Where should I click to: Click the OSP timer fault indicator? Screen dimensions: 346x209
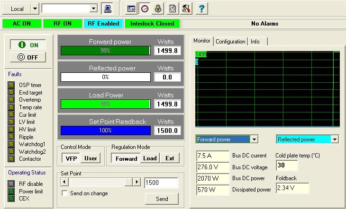coord(11,85)
